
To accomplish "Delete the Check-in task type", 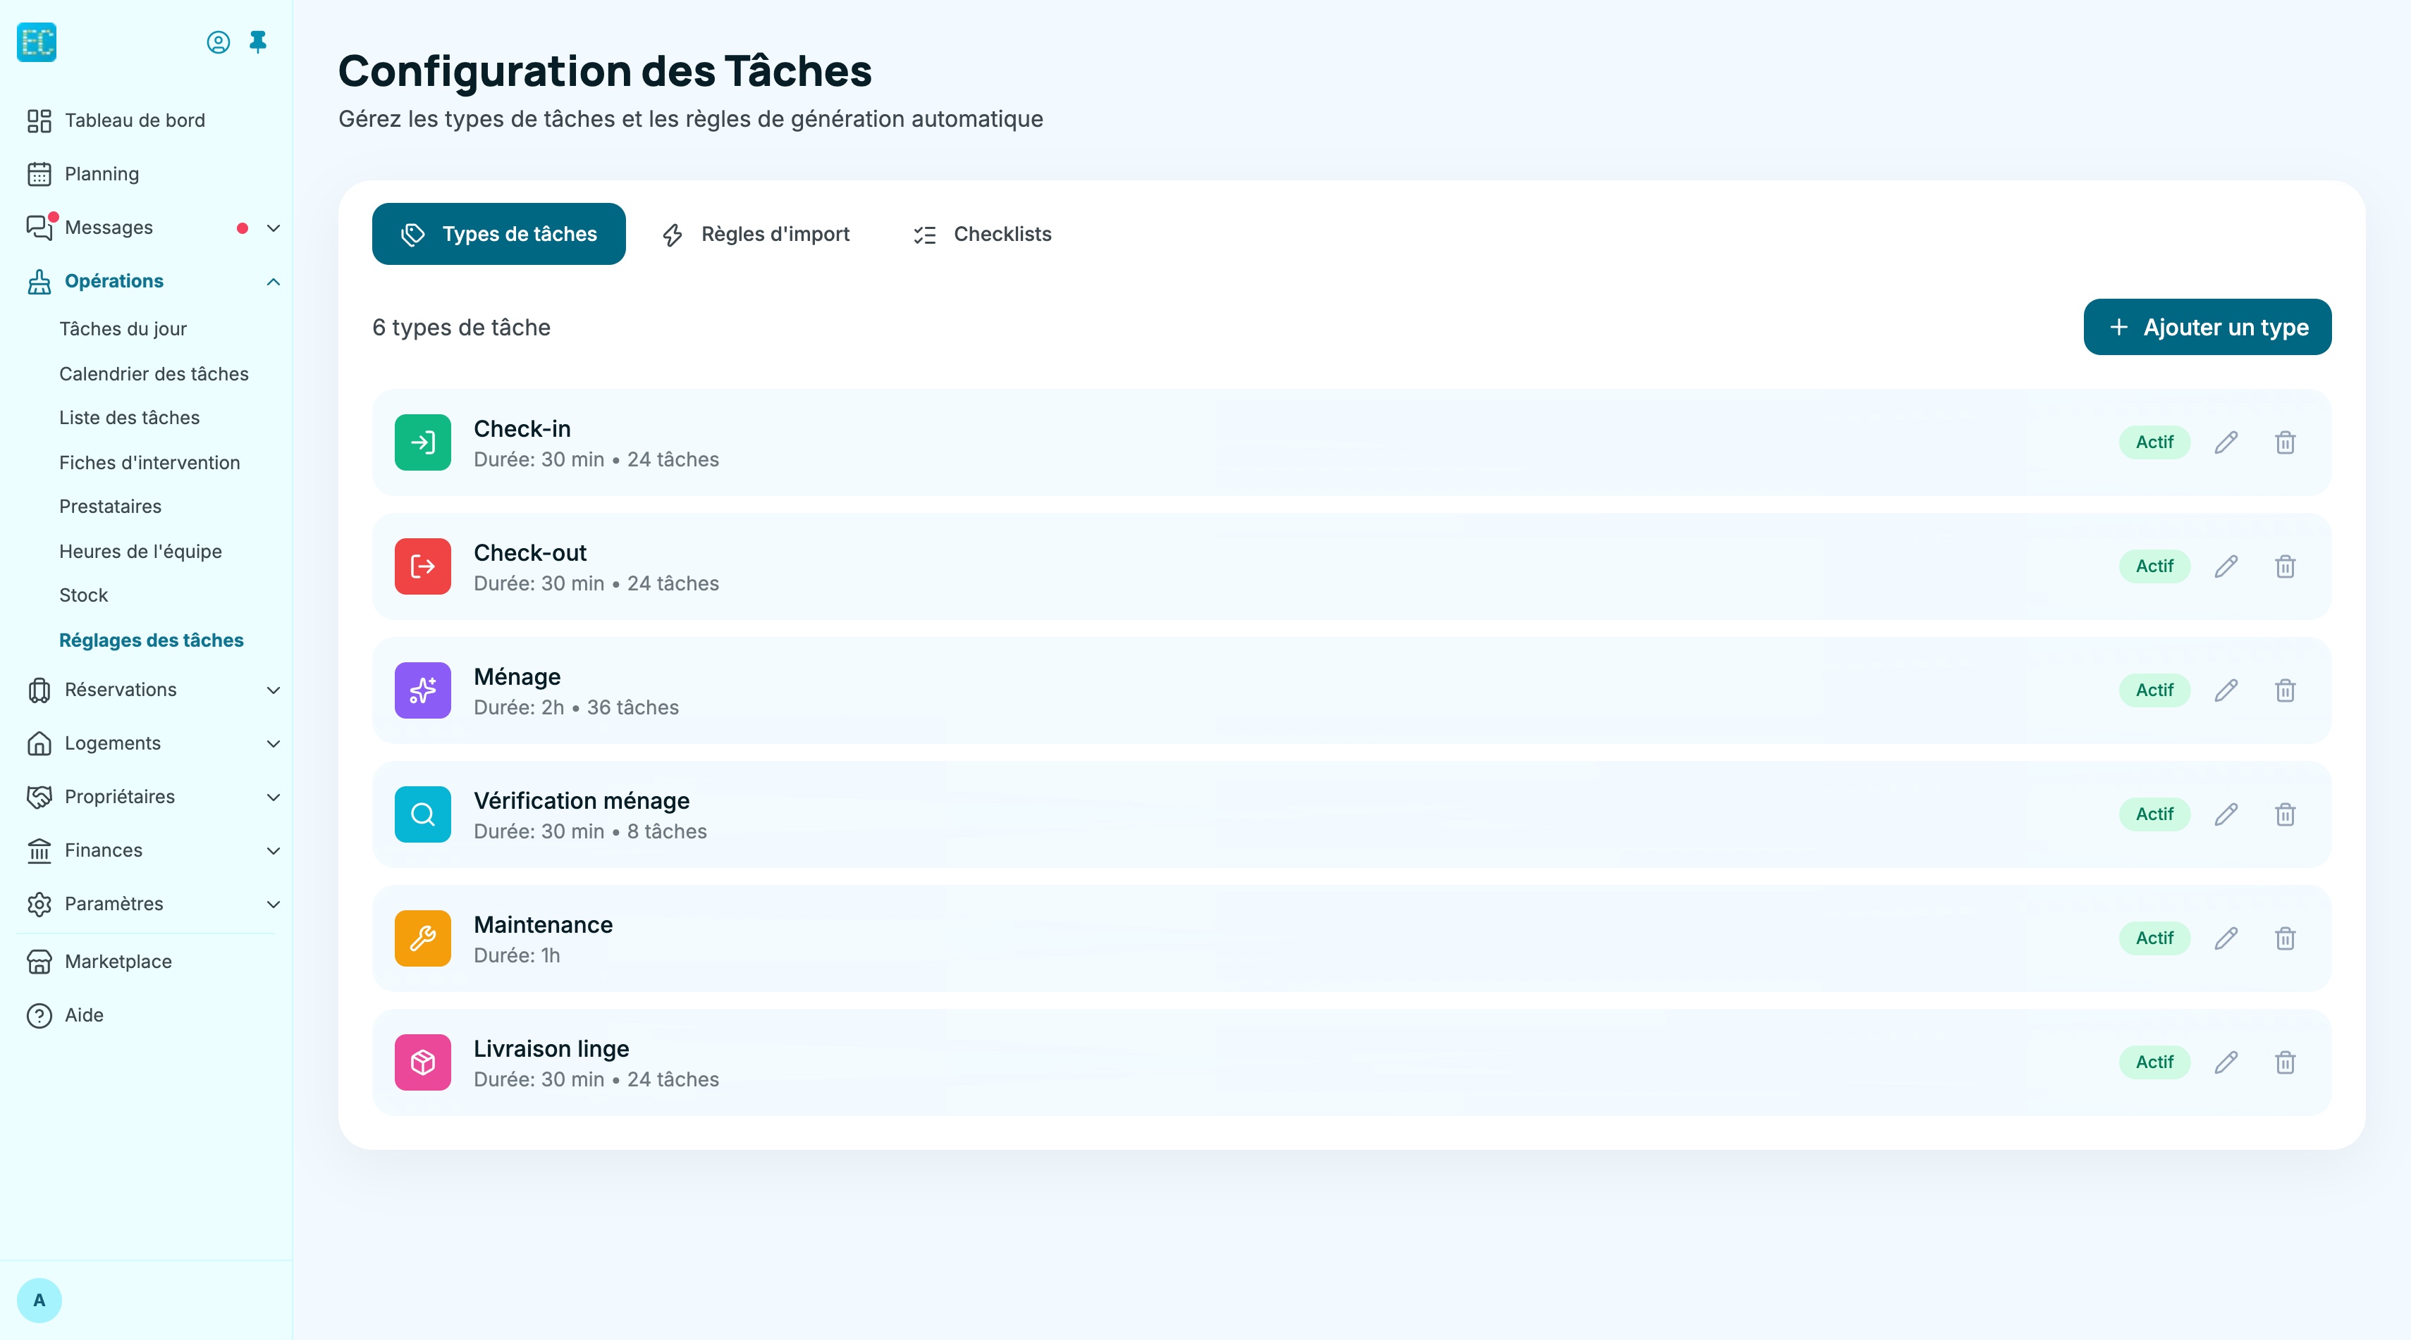I will 2285,442.
